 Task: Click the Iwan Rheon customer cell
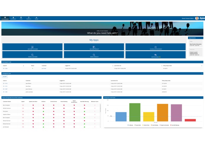coord(28,83)
